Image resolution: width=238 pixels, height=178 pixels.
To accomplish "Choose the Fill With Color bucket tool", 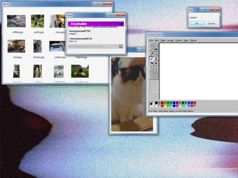I will click(x=156, y=49).
